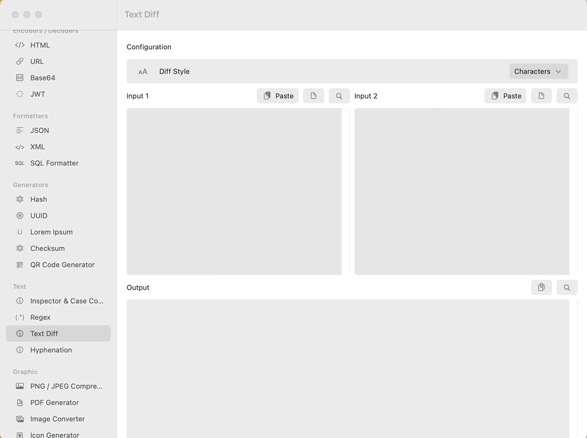Click the JWT spinner icon
This screenshot has height=438, width=587.
click(x=20, y=94)
